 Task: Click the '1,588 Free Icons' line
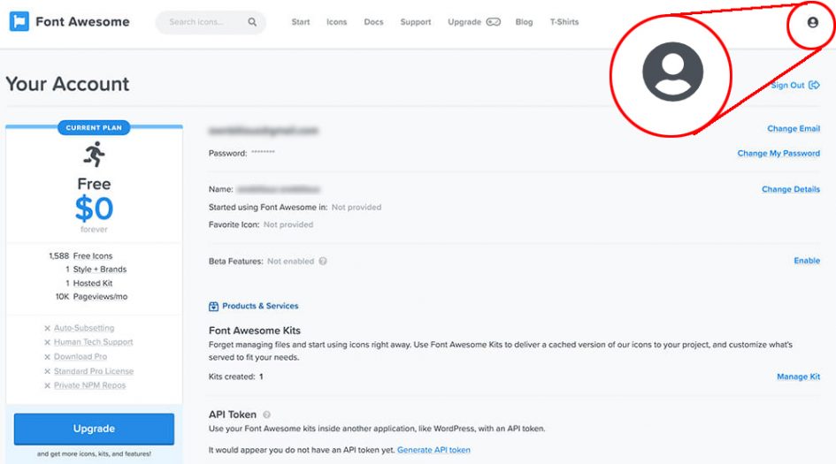point(81,256)
